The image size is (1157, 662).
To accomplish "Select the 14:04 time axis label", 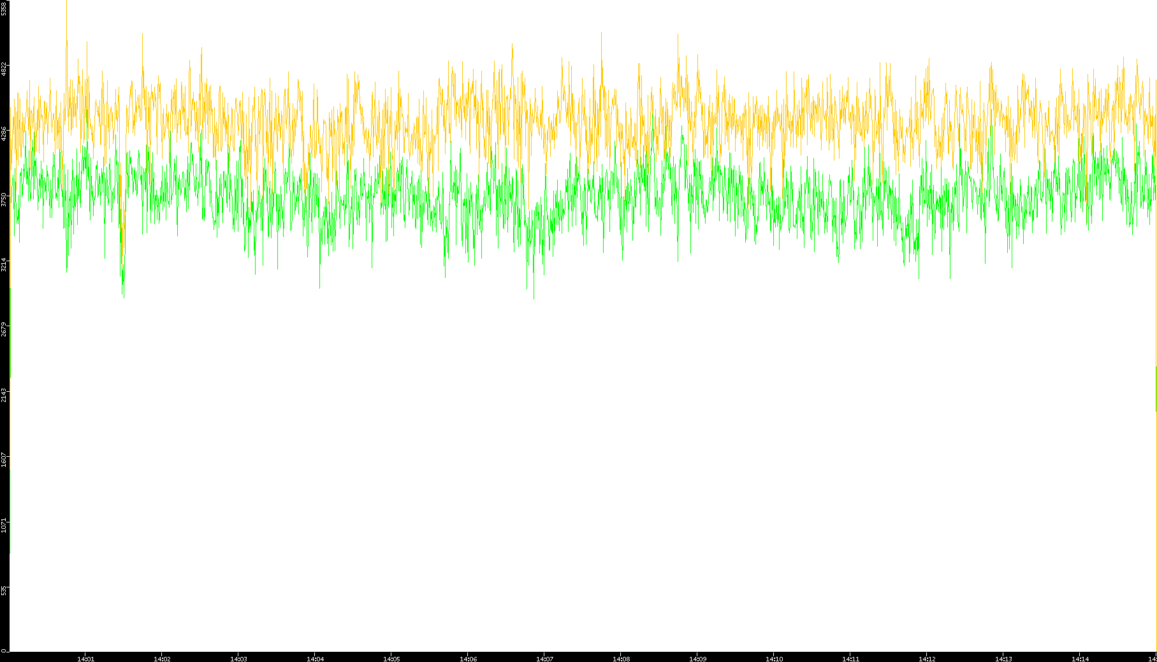I will coord(315,659).
